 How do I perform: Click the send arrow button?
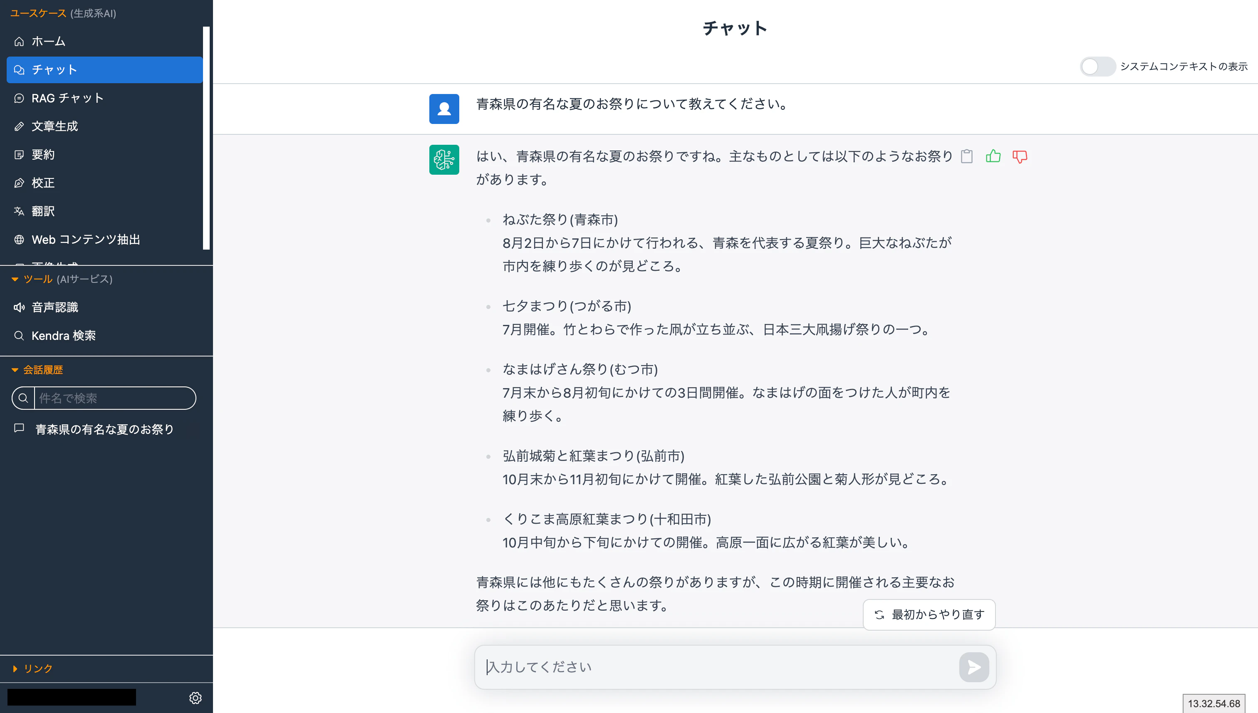point(974,667)
